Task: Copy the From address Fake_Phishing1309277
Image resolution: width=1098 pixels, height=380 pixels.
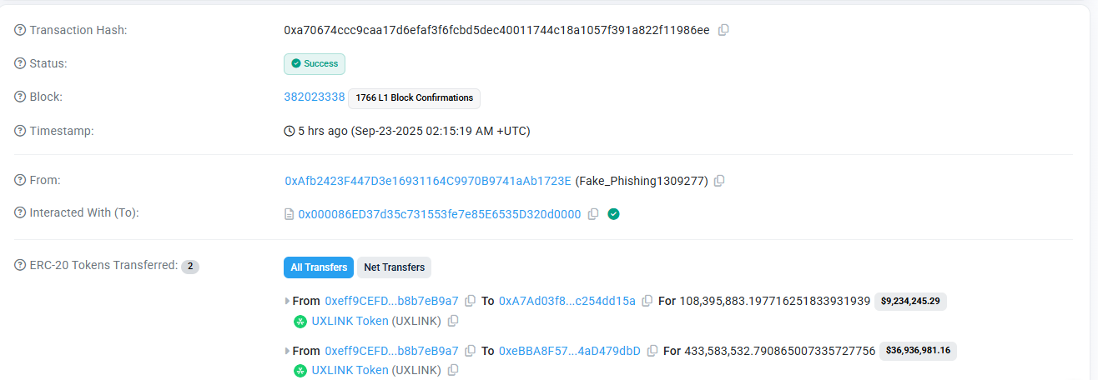Action: pos(719,181)
